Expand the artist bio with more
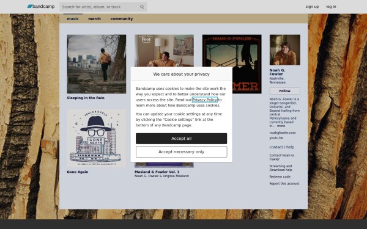 [281, 126]
